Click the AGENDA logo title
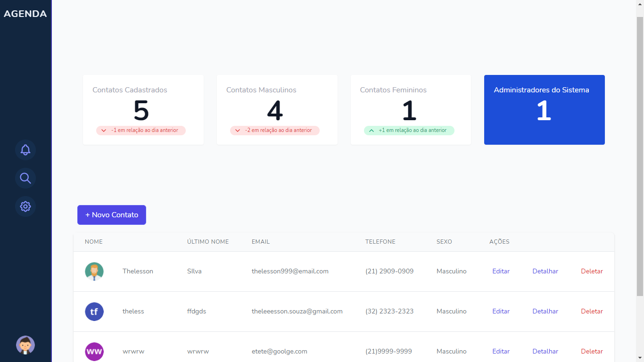Viewport: 644px width, 362px height. click(x=25, y=14)
